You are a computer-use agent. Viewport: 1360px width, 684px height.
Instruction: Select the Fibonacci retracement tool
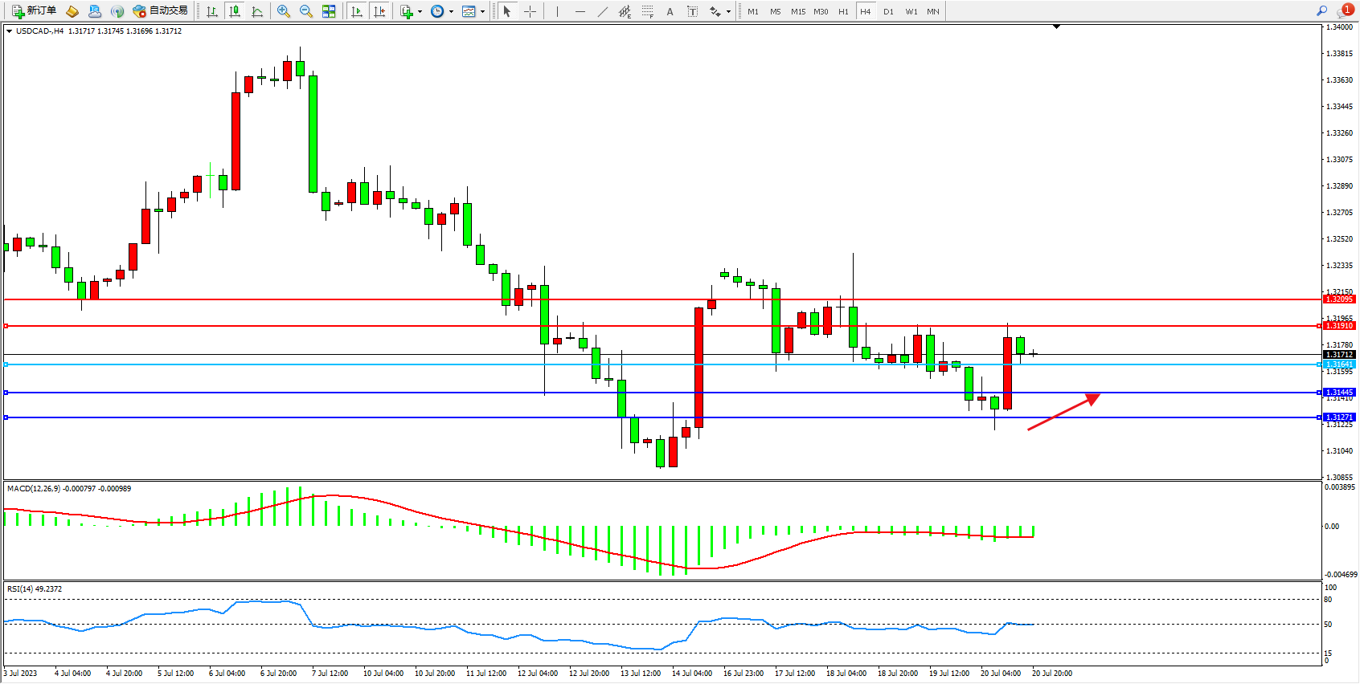[648, 11]
